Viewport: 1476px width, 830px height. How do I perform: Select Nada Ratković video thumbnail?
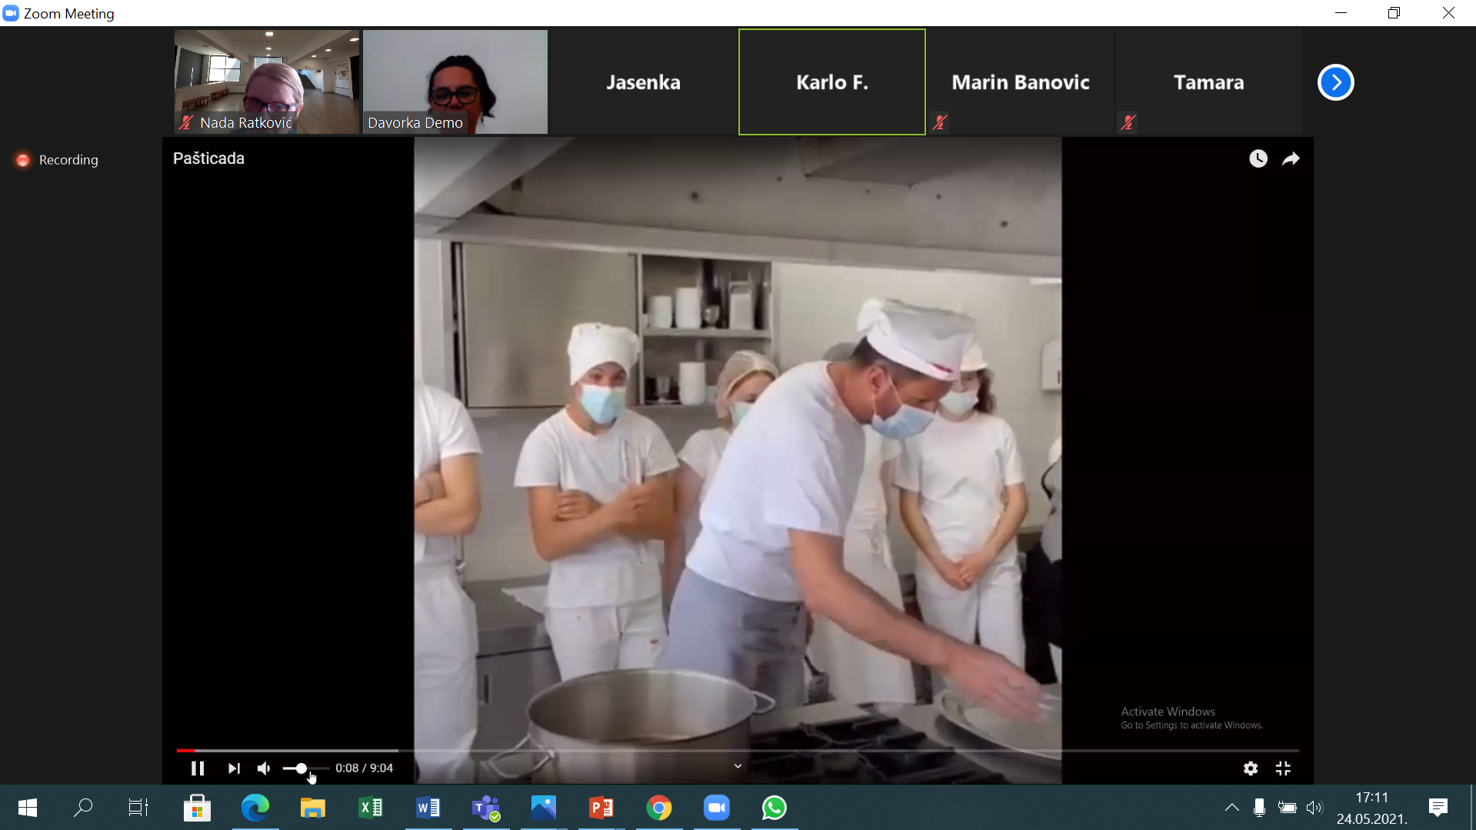click(x=267, y=82)
